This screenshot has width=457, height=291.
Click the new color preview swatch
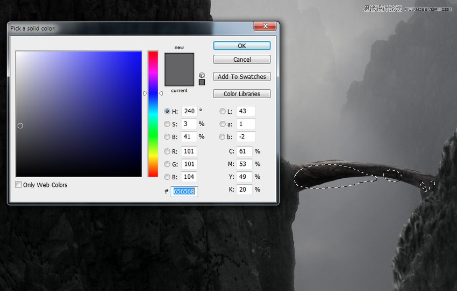179,61
